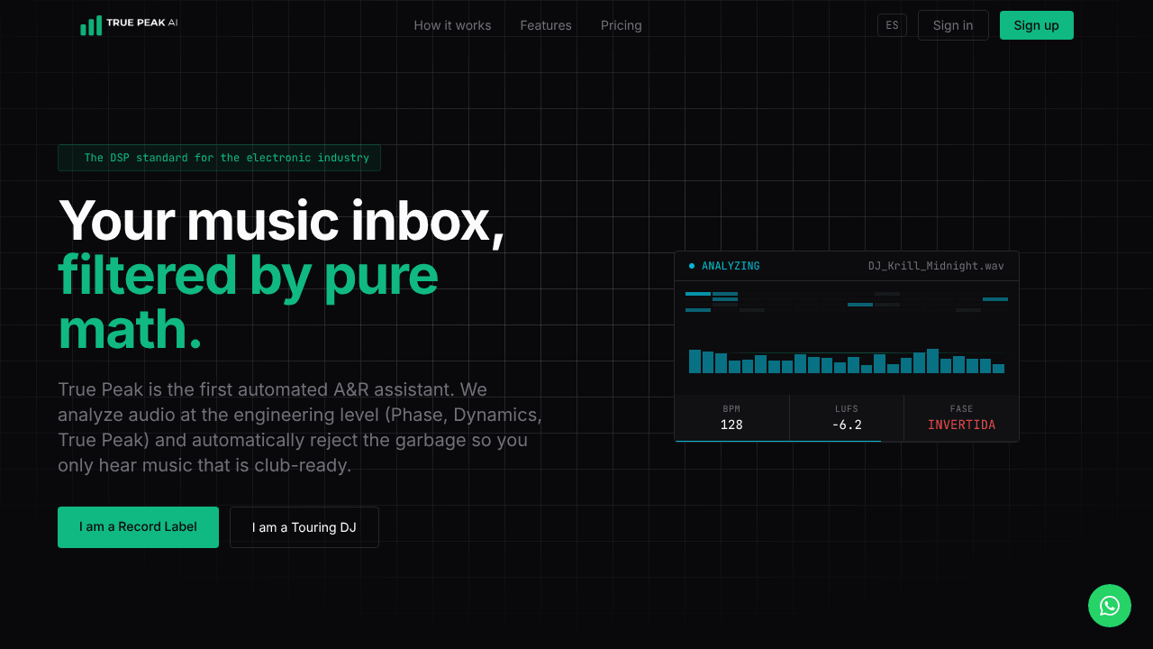Click the DSP standard tagline badge
Viewport: 1153px width, 649px height.
[219, 158]
